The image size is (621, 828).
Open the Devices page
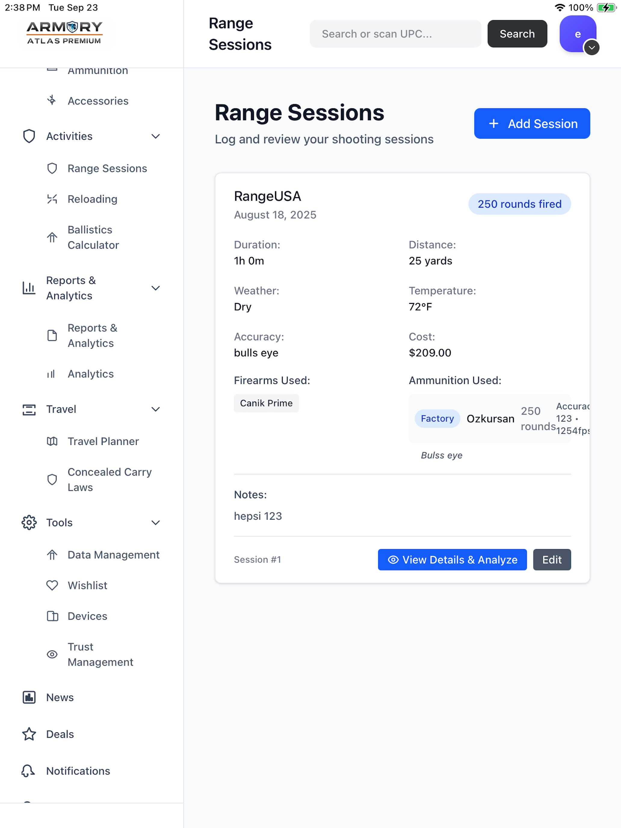pyautogui.click(x=87, y=616)
